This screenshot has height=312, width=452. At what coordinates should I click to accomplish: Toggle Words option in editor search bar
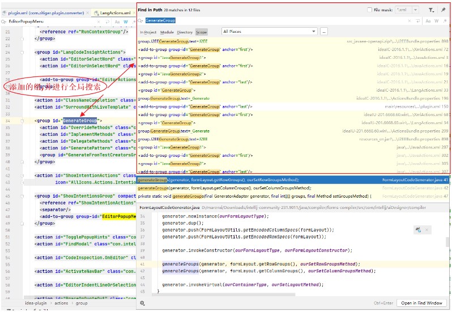point(126,22)
